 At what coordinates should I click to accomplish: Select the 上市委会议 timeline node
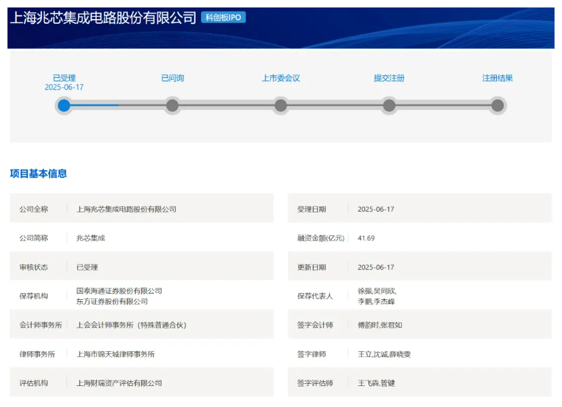(280, 105)
